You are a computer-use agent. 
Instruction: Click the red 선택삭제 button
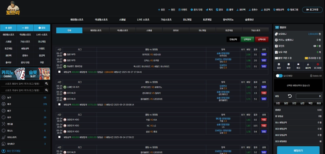[x=261, y=39]
